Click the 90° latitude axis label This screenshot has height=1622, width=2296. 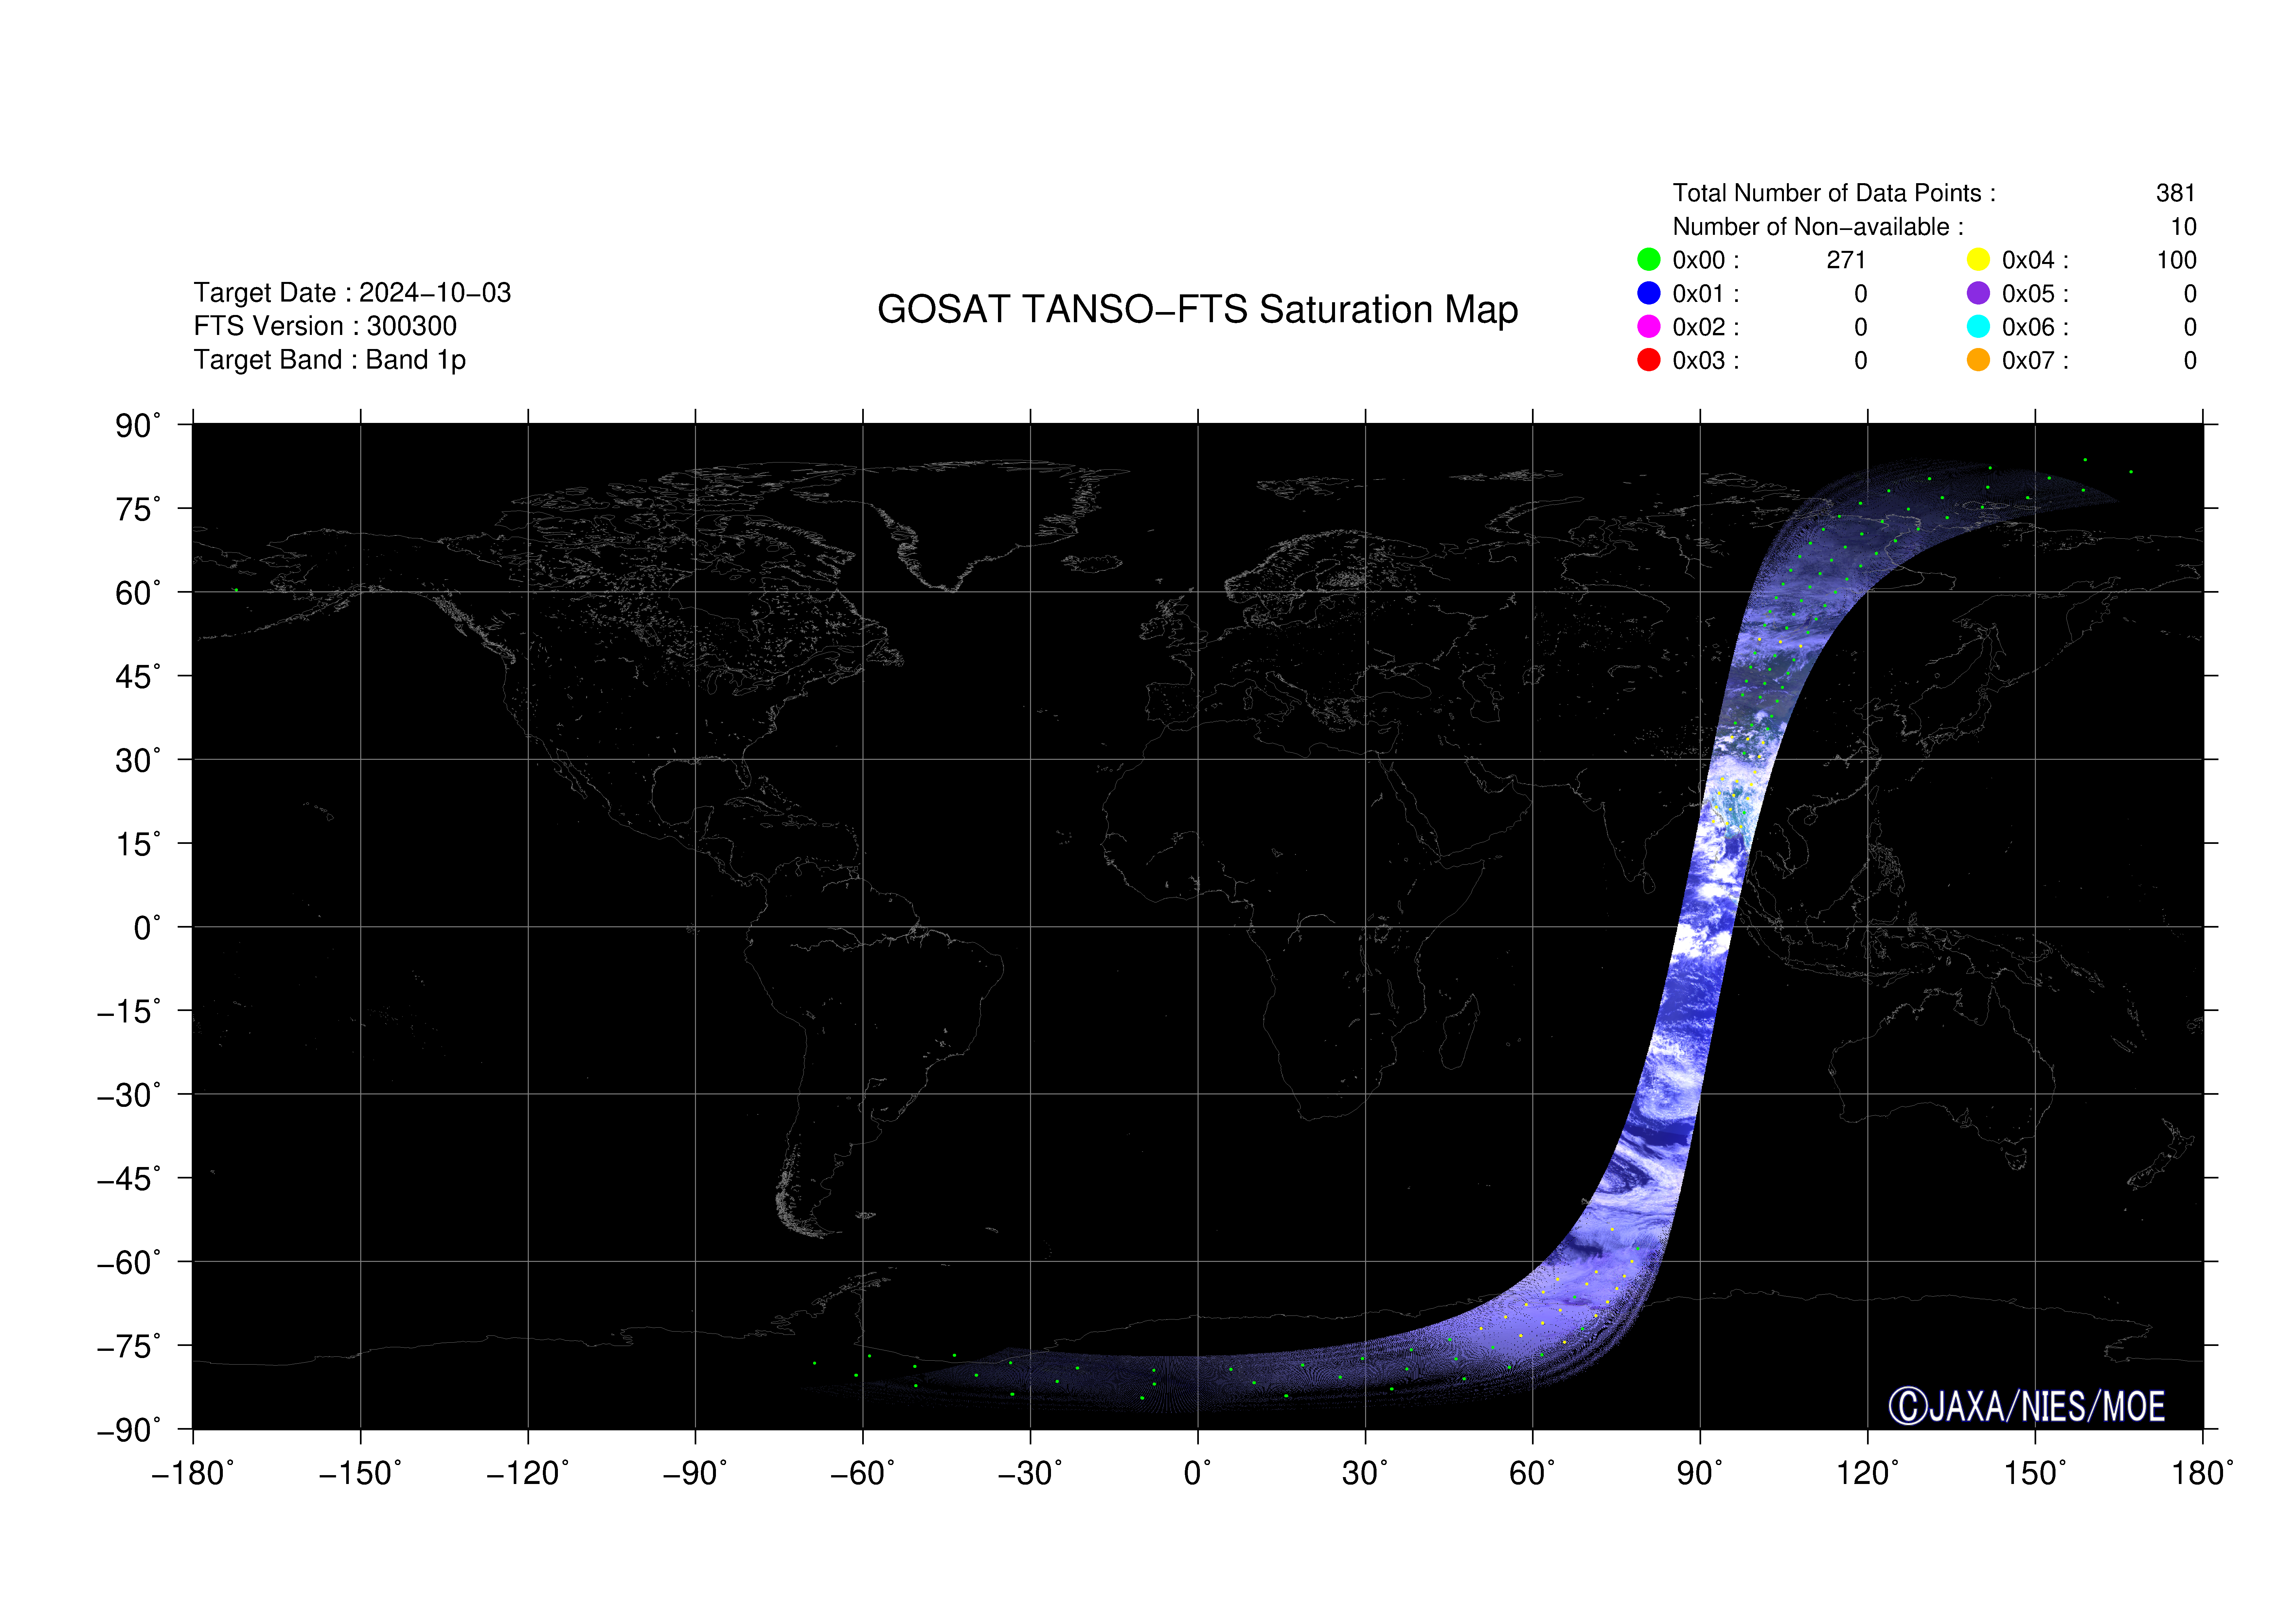(x=138, y=426)
